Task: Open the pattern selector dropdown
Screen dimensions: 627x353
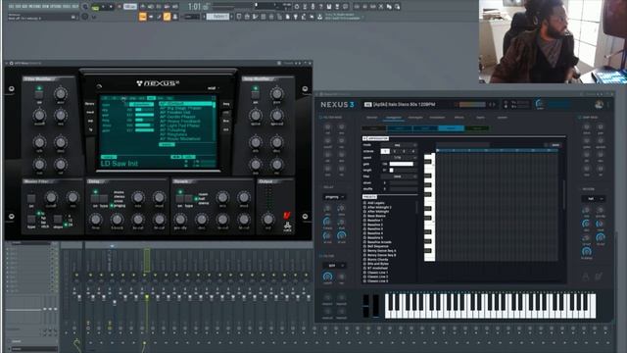Action: click(x=218, y=17)
